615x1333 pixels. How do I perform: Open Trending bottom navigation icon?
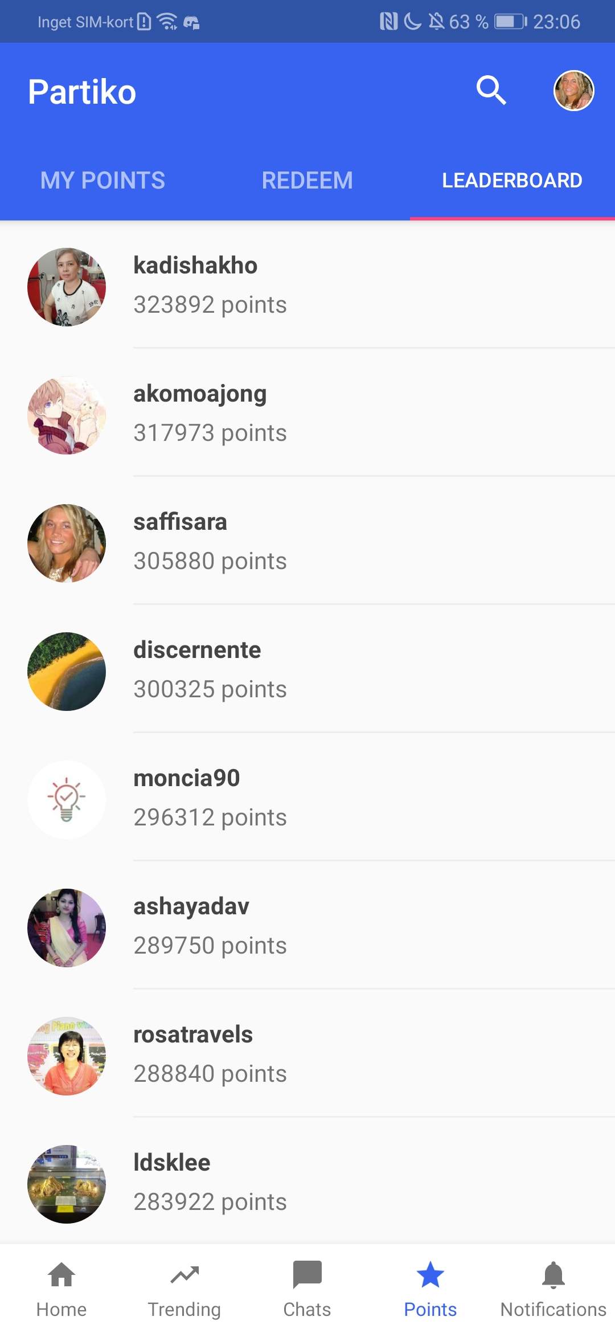(x=184, y=1275)
